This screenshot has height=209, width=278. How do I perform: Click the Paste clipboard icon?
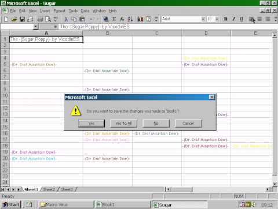[x=82, y=19]
